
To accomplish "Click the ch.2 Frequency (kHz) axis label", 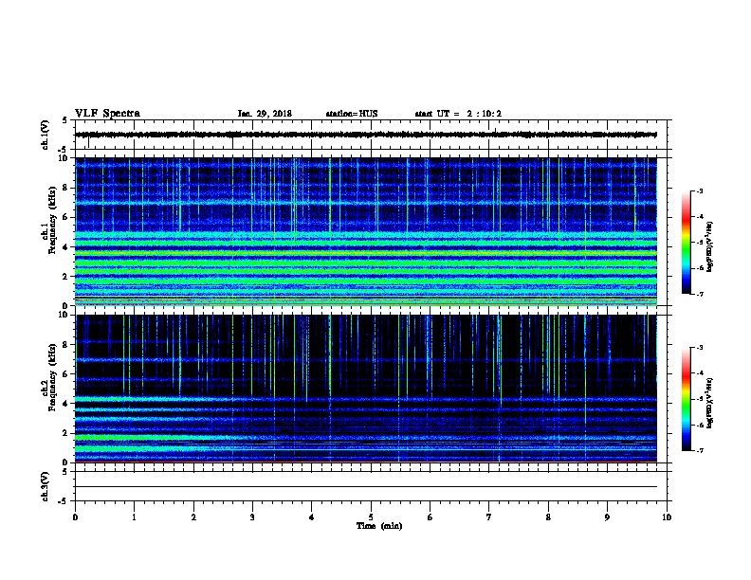I will [x=49, y=376].
